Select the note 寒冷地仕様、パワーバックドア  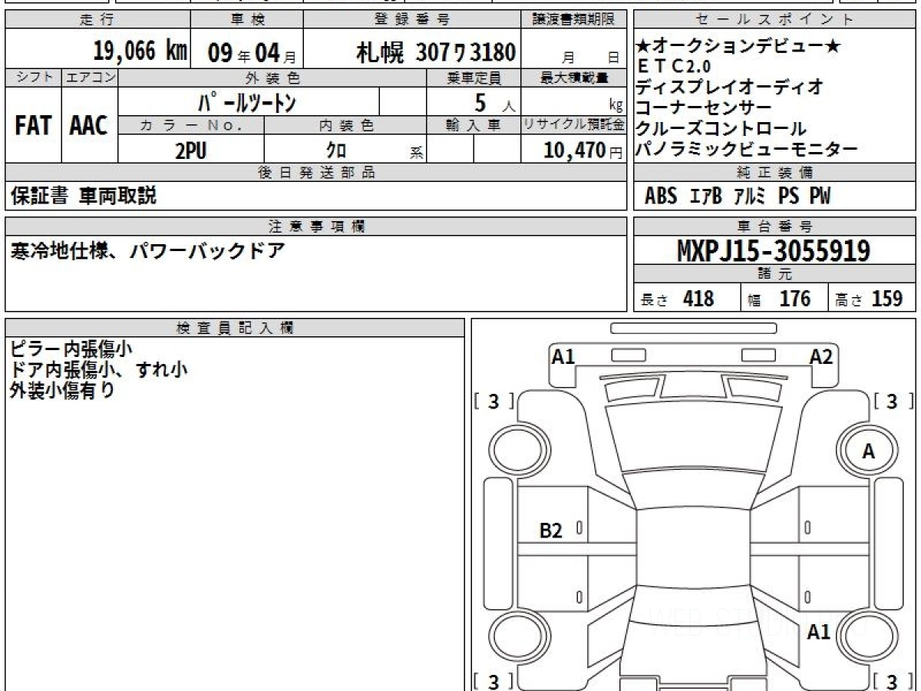[147, 251]
